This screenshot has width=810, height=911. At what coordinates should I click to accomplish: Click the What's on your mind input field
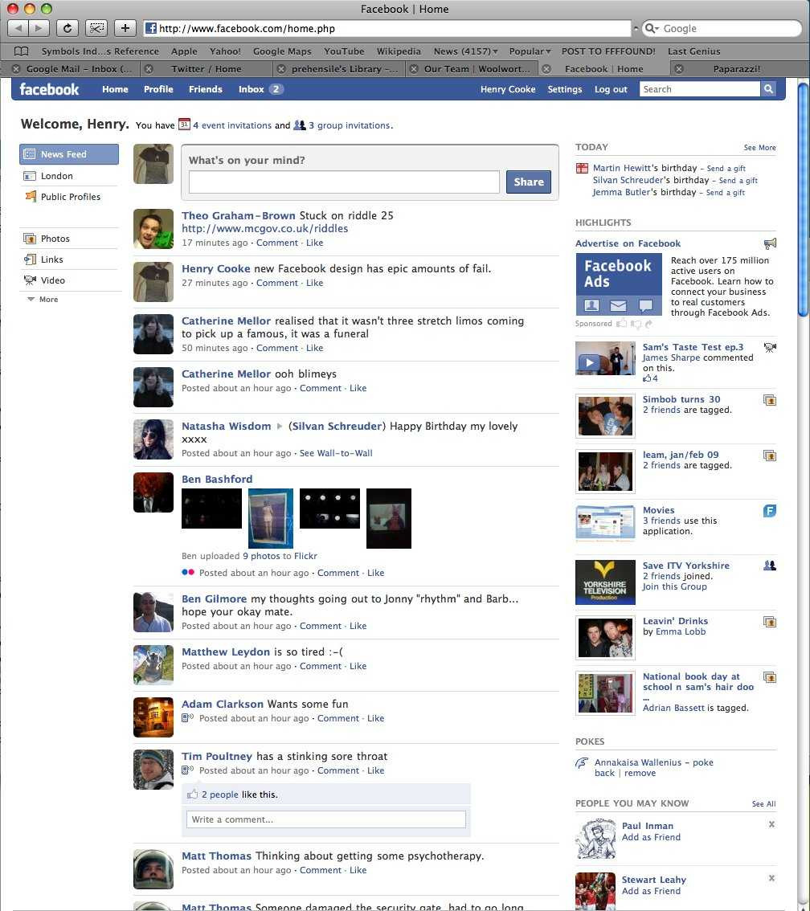tap(344, 182)
